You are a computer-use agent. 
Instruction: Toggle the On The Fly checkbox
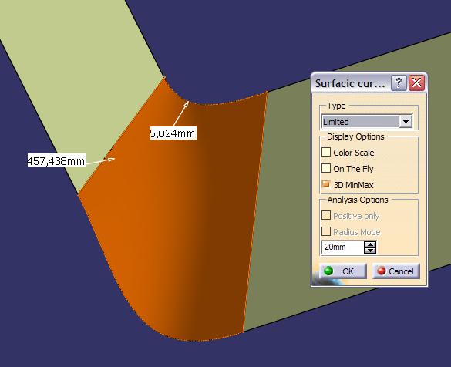tap(326, 168)
